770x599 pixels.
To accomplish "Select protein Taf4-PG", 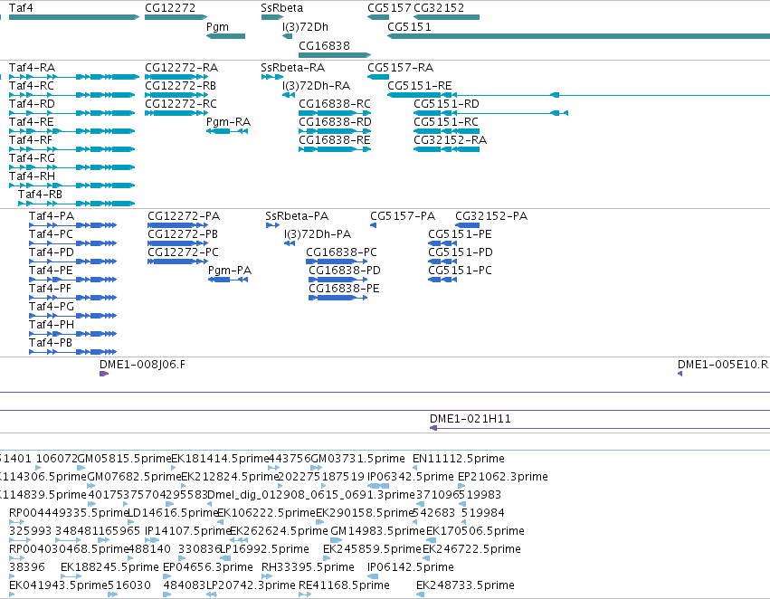I will [x=72, y=316].
